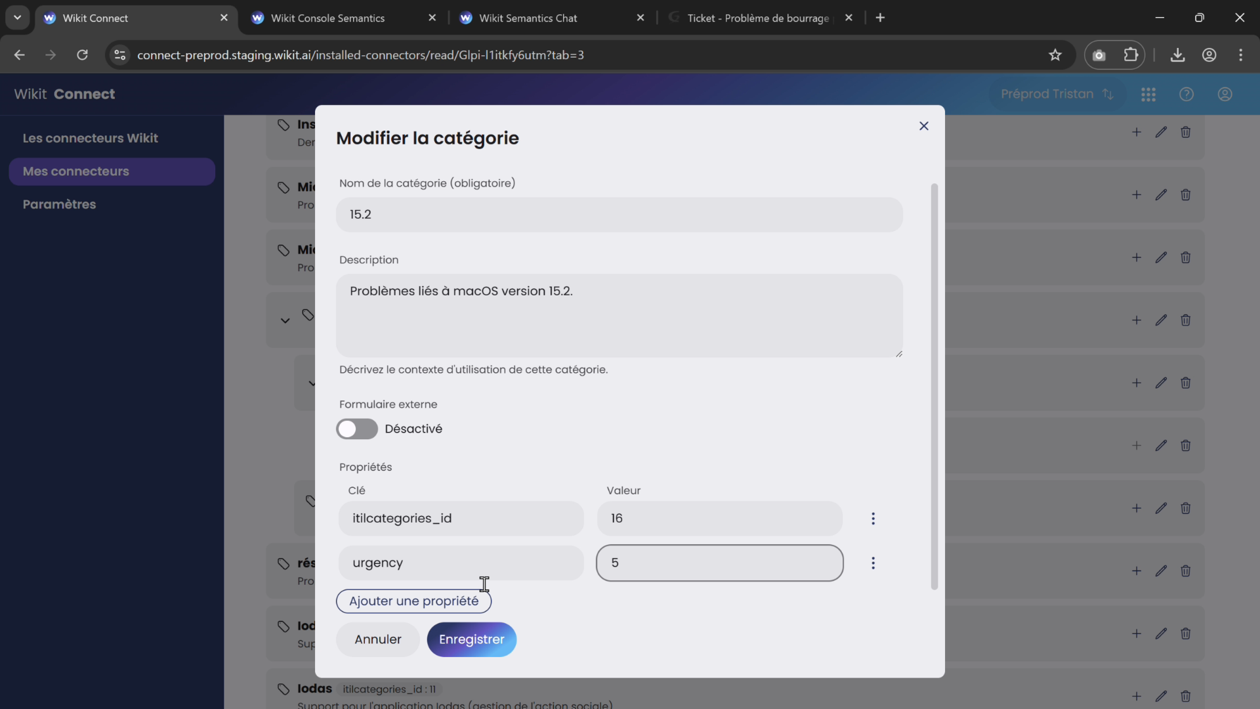Open the Ticket - Problème de bourrage tab
Screen dimensions: 1260x709
757,18
